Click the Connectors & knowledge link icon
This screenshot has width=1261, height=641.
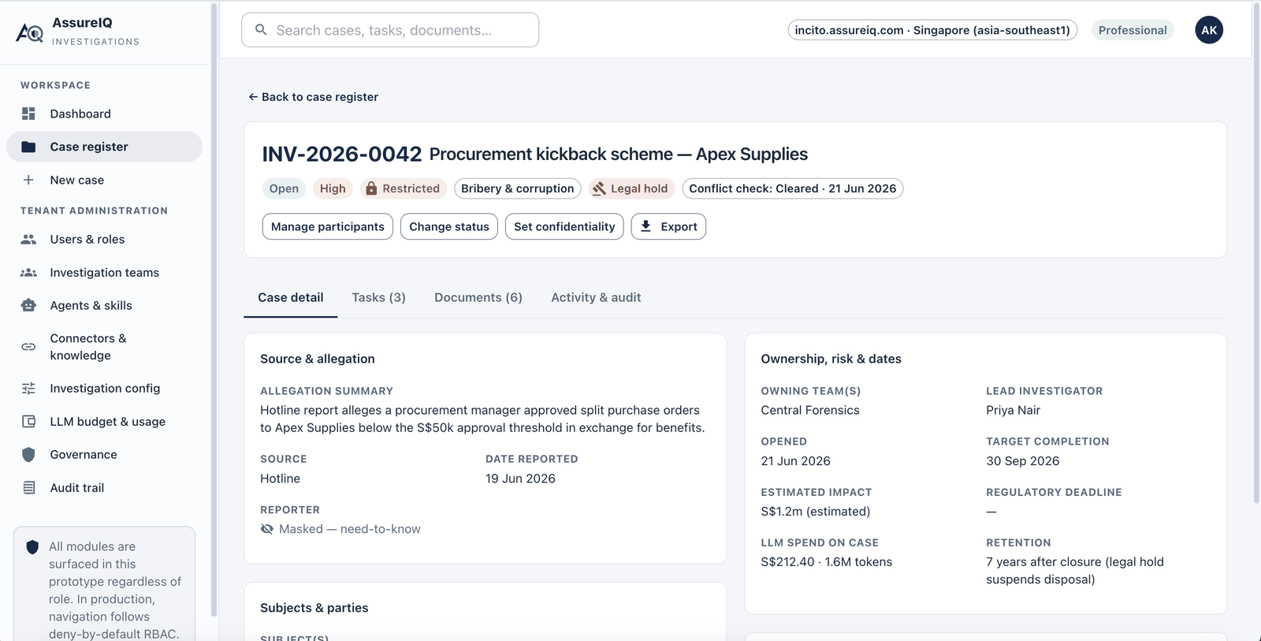[x=28, y=347]
